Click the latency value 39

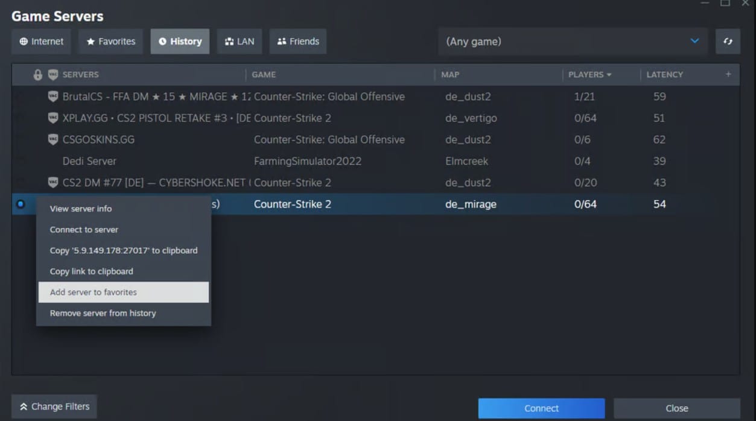coord(659,161)
